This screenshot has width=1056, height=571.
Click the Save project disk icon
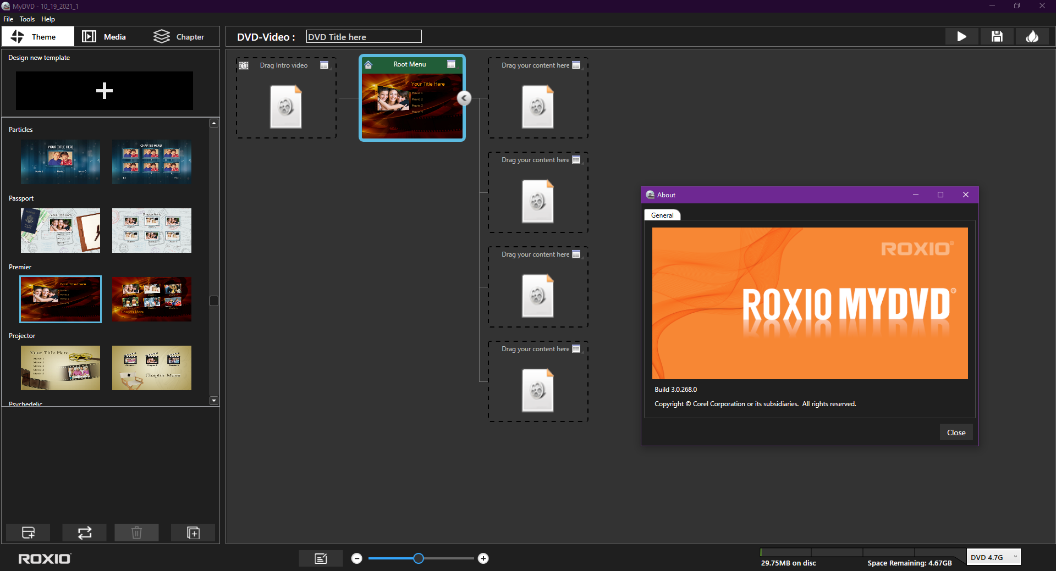997,37
